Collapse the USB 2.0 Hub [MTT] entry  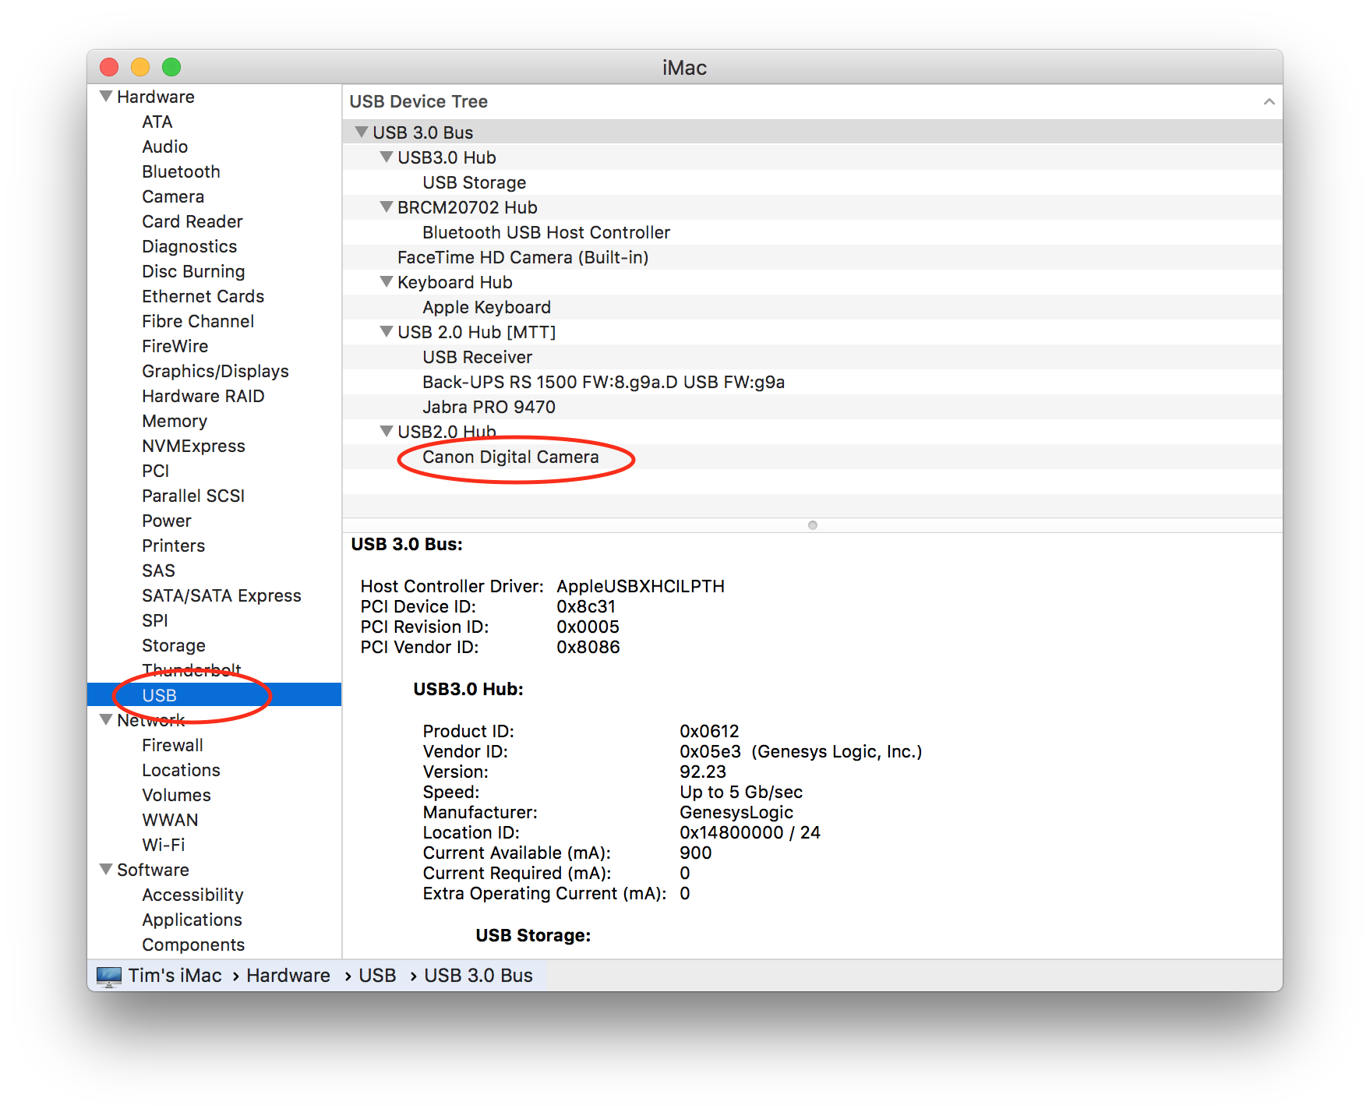click(387, 332)
